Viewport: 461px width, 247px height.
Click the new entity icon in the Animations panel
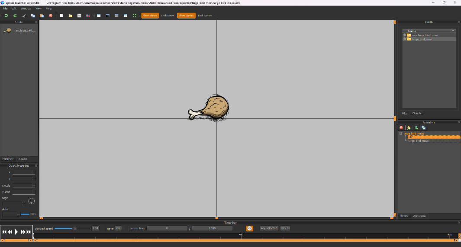point(416,128)
